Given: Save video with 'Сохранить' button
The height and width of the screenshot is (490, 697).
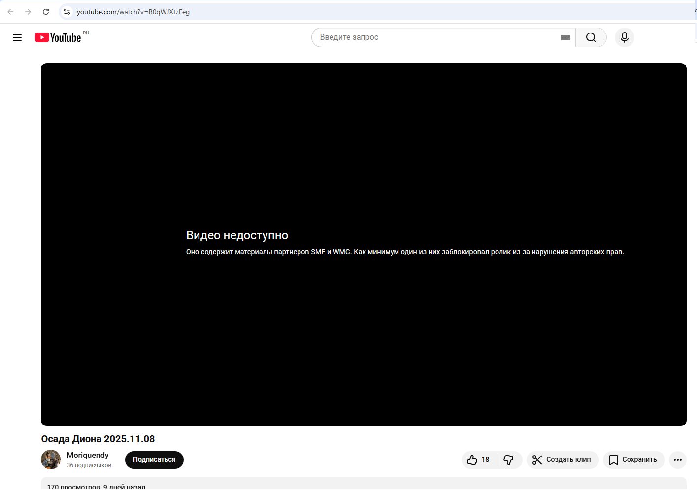Looking at the screenshot, I should tap(633, 459).
